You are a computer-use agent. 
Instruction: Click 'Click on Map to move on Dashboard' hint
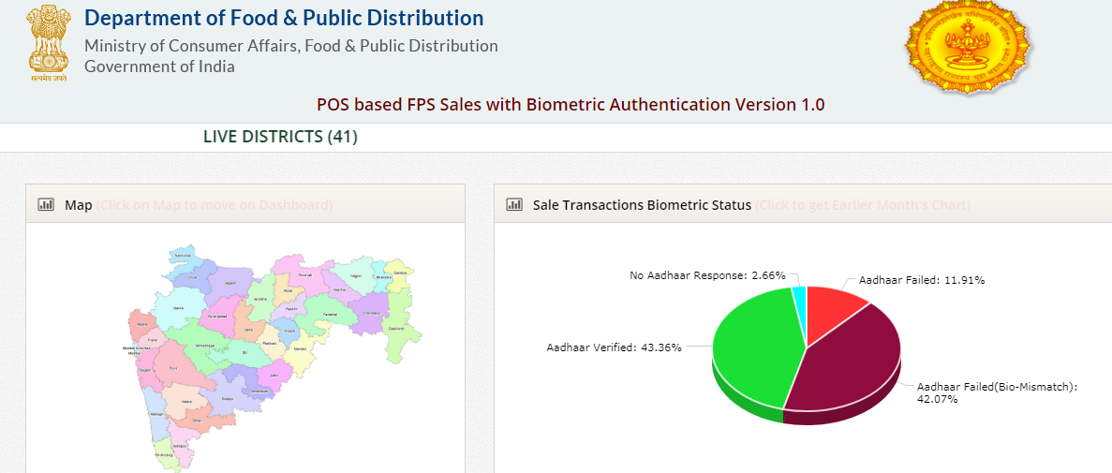(214, 205)
